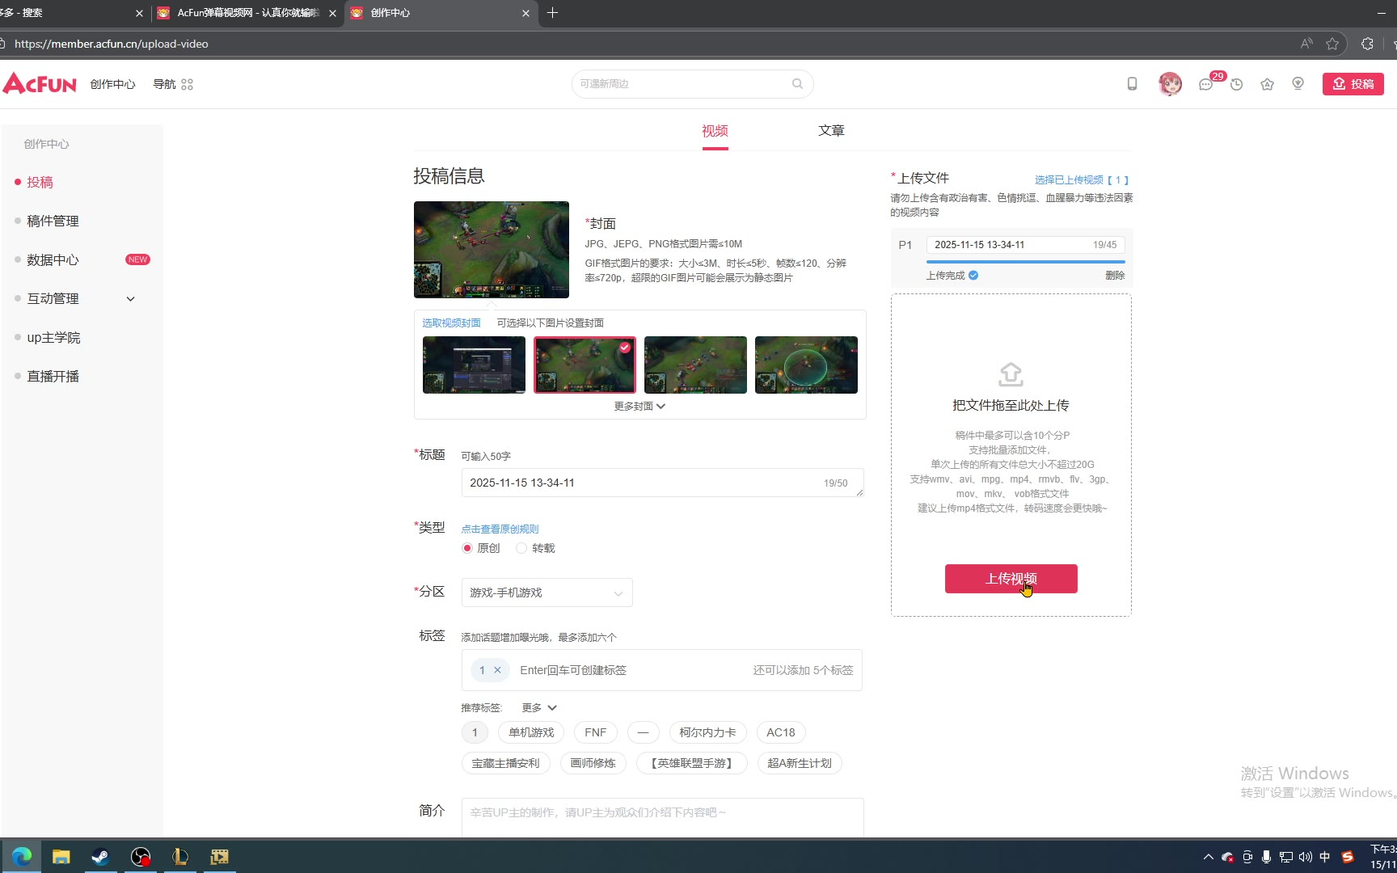
Task: Open the messages icon with 29 badge
Action: point(1205,84)
